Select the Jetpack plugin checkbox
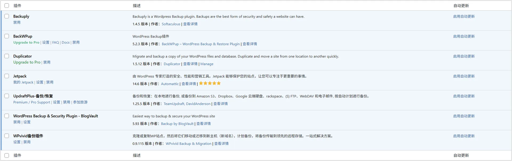512x161 pixels. click(7, 76)
